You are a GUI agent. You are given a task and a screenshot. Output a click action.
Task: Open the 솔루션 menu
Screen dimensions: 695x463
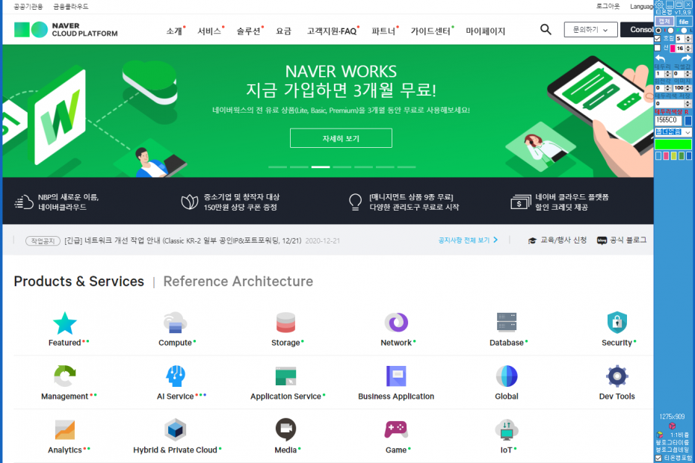click(248, 31)
